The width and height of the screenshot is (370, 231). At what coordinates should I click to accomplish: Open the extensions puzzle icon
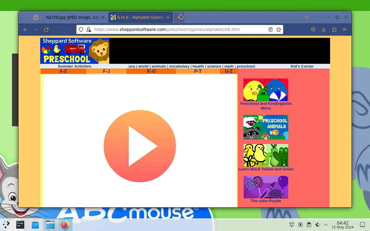point(334,29)
